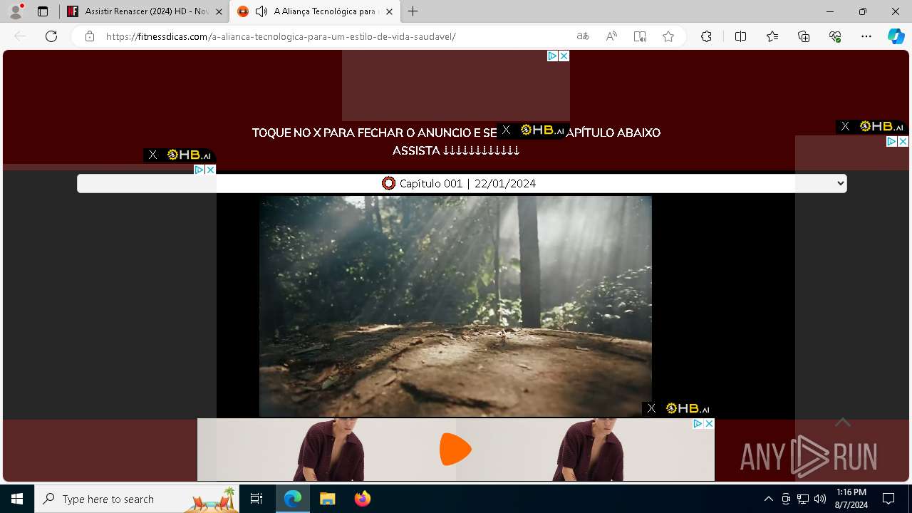This screenshot has height=513, width=912.
Task: Open the Favorites list
Action: coord(772,36)
